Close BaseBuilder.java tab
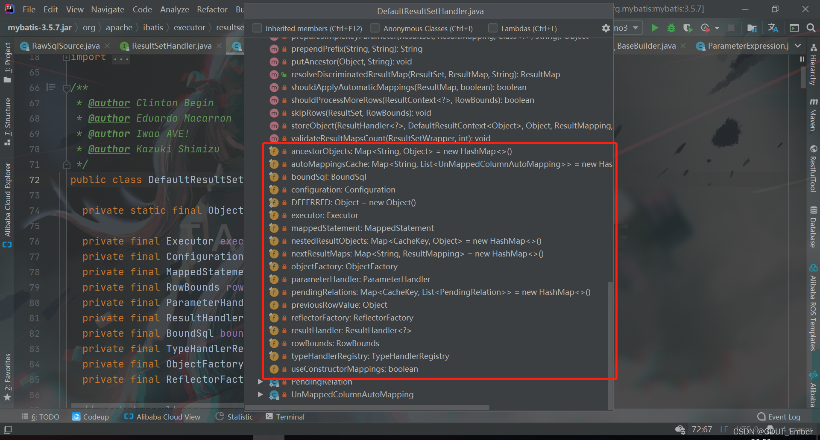This screenshot has width=820, height=440. [x=683, y=46]
